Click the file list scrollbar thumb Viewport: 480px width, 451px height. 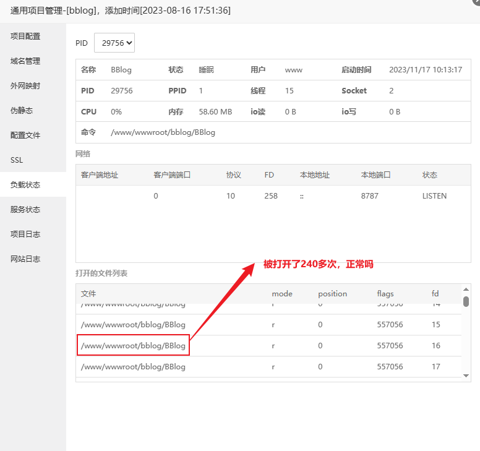tap(466, 301)
